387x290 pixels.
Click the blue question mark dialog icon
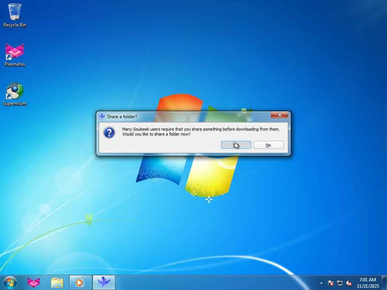point(109,133)
